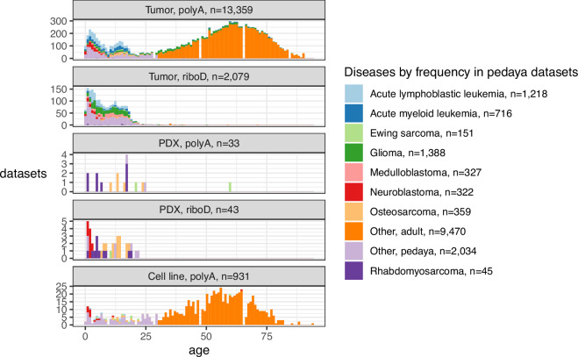Select the 'PDX, polyA, n=33' facet title
Screen dimensions: 578x357
tap(199, 143)
